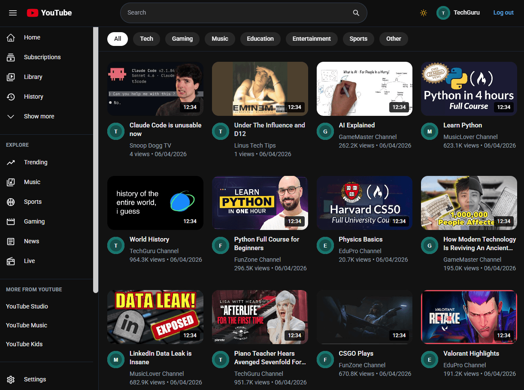This screenshot has height=390, width=524.
Task: Click the sidebar vertical scrollbar
Action: [96, 160]
